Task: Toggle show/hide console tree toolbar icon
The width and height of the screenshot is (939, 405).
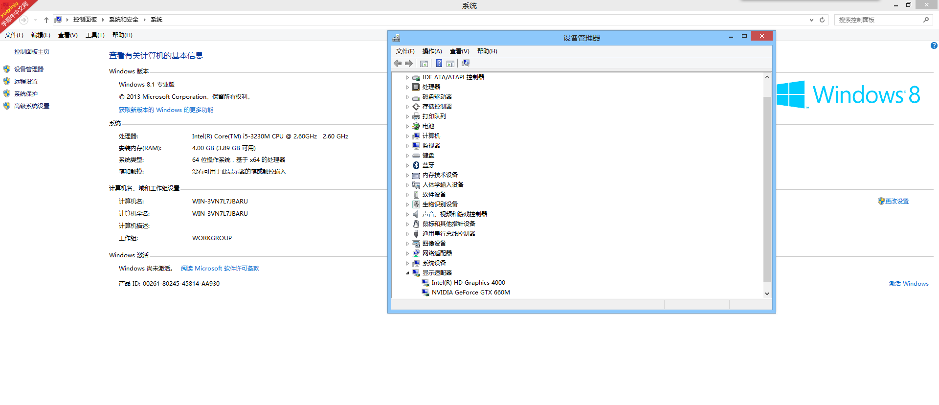Action: coord(424,64)
